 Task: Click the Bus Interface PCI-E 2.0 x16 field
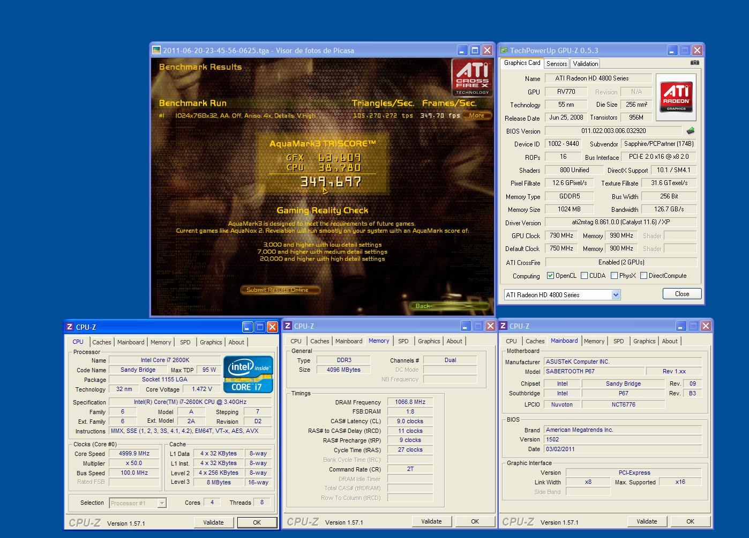[658, 157]
